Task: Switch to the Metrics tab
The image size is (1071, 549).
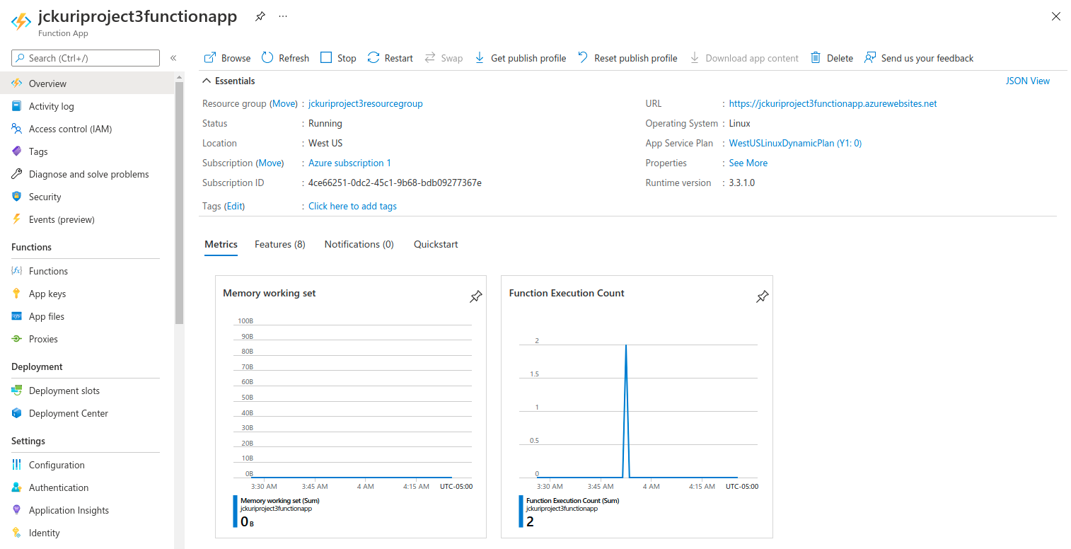Action: tap(221, 244)
